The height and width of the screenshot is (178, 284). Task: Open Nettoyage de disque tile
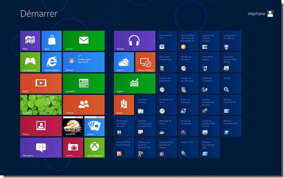click(167, 126)
